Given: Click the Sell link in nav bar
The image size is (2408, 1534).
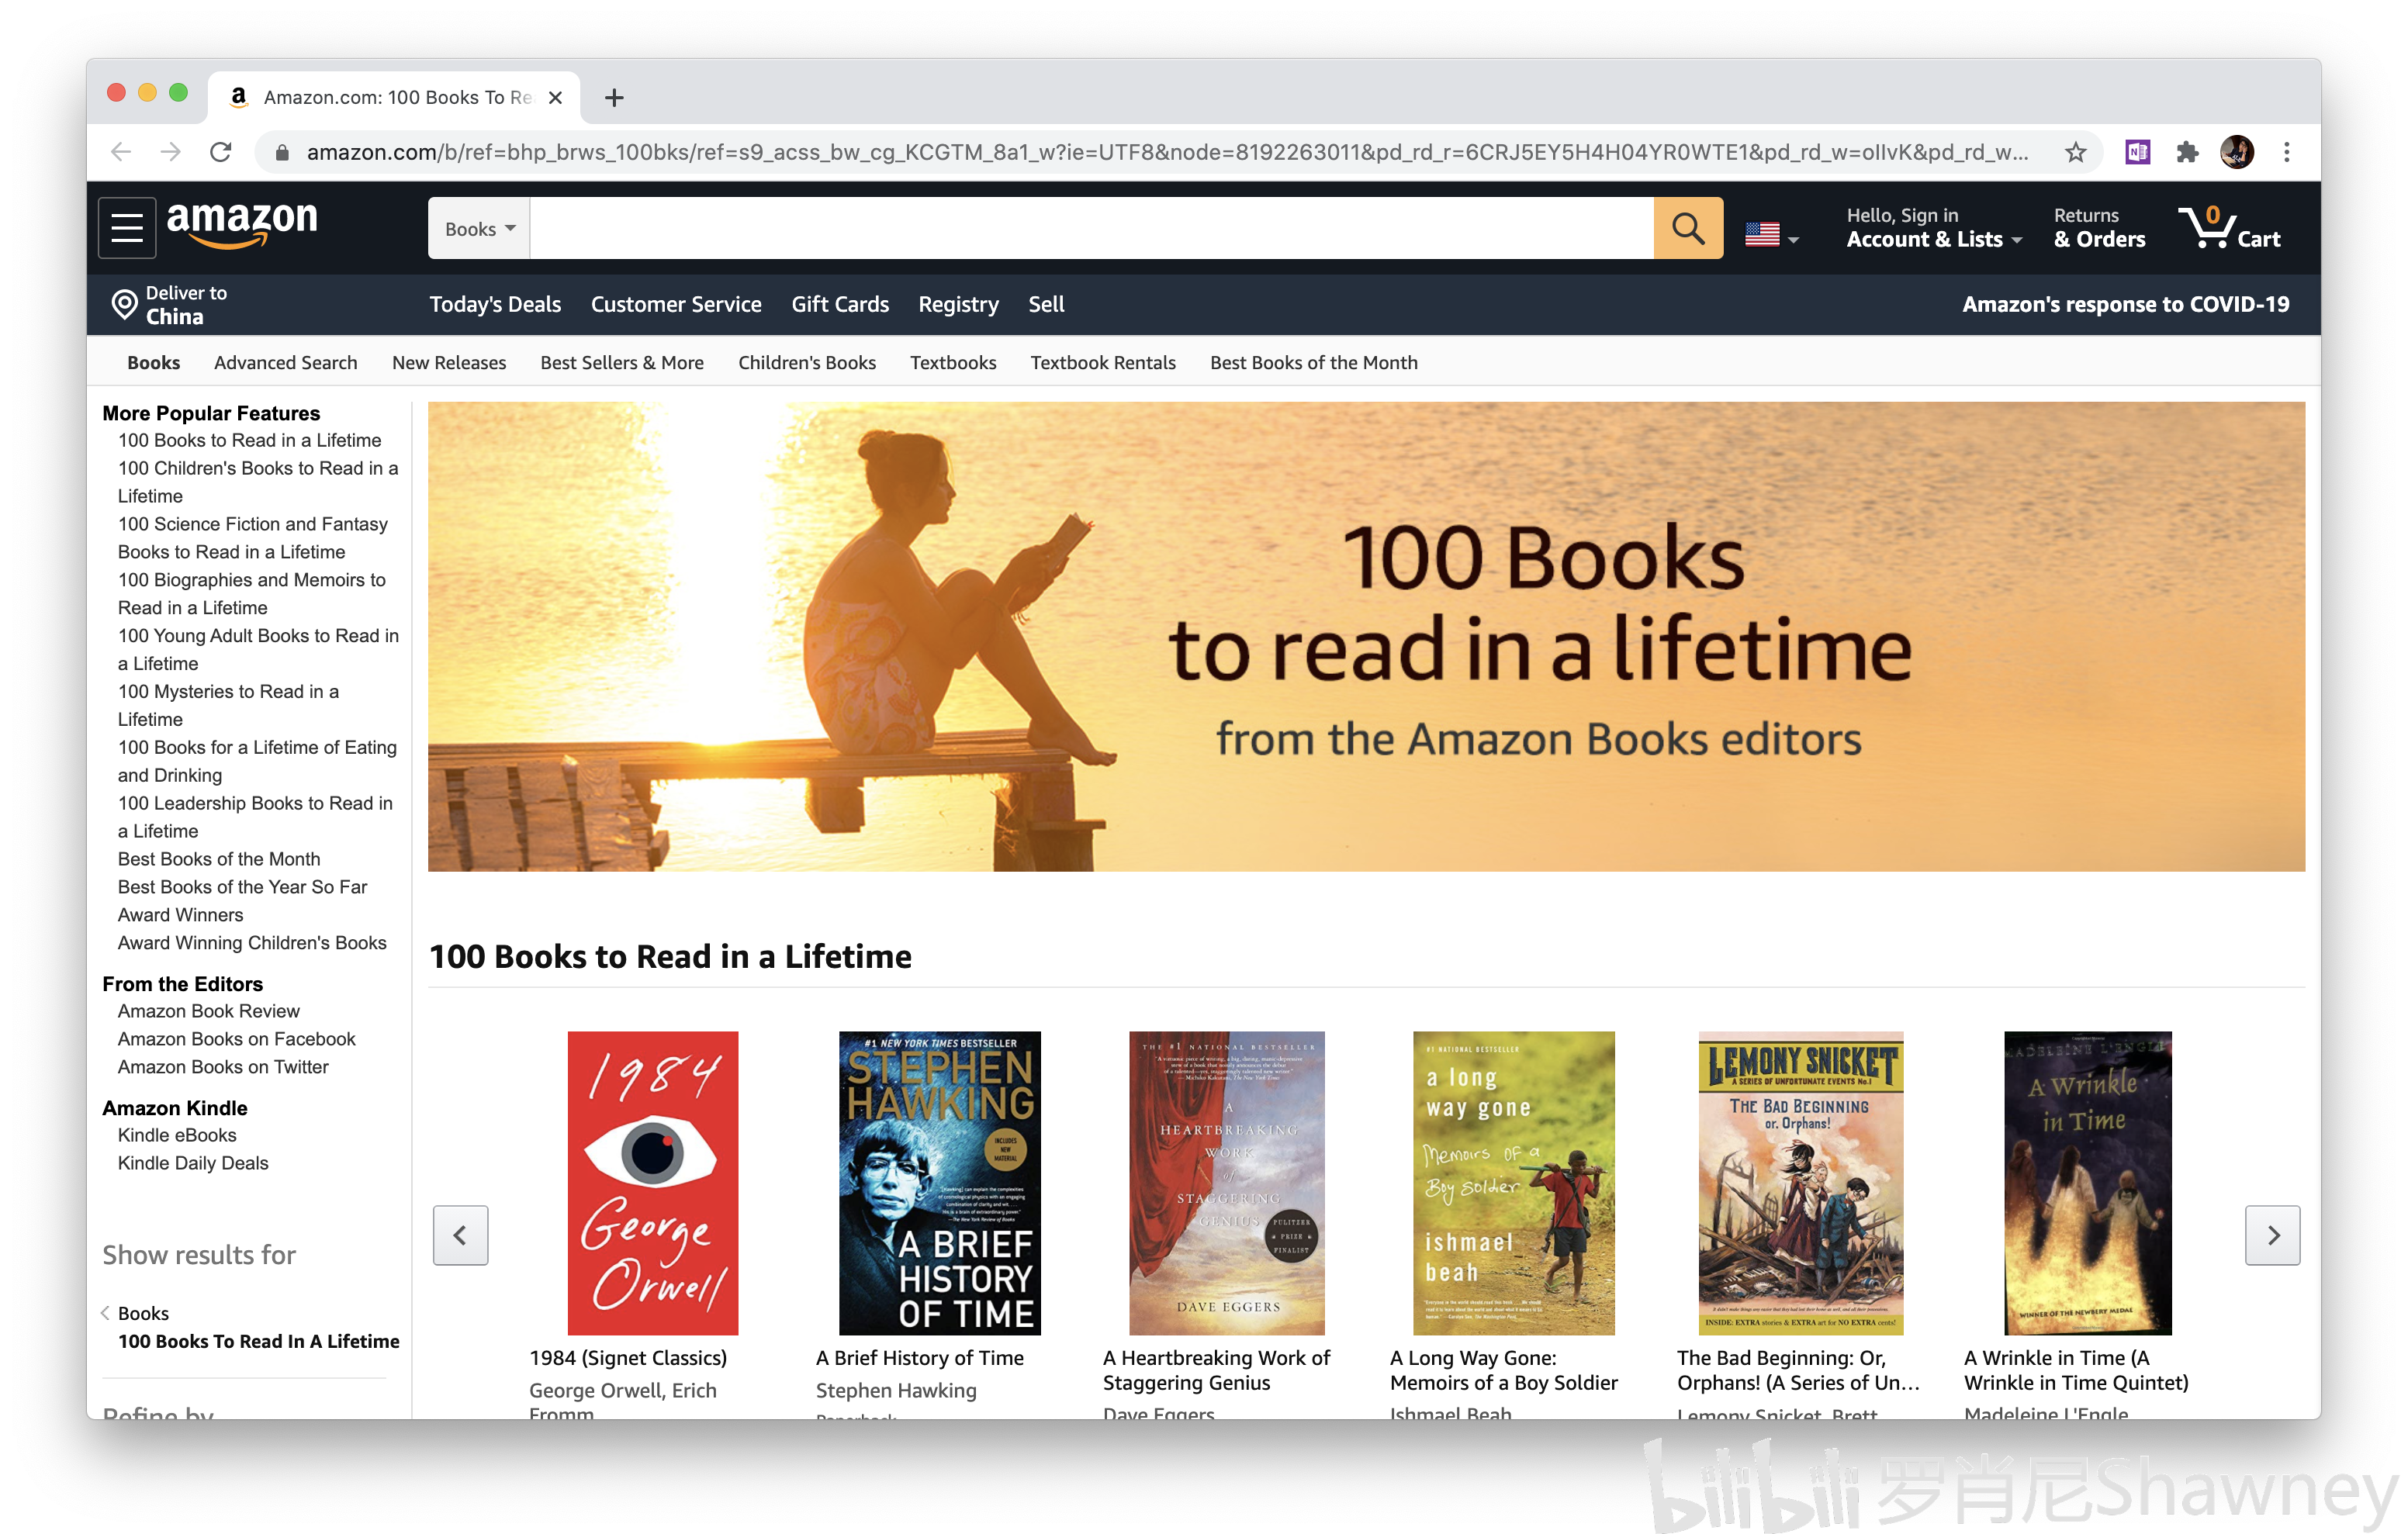Looking at the screenshot, I should [x=1046, y=304].
